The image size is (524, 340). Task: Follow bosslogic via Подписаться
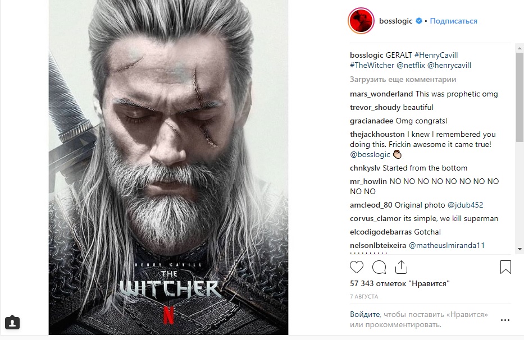tap(454, 21)
